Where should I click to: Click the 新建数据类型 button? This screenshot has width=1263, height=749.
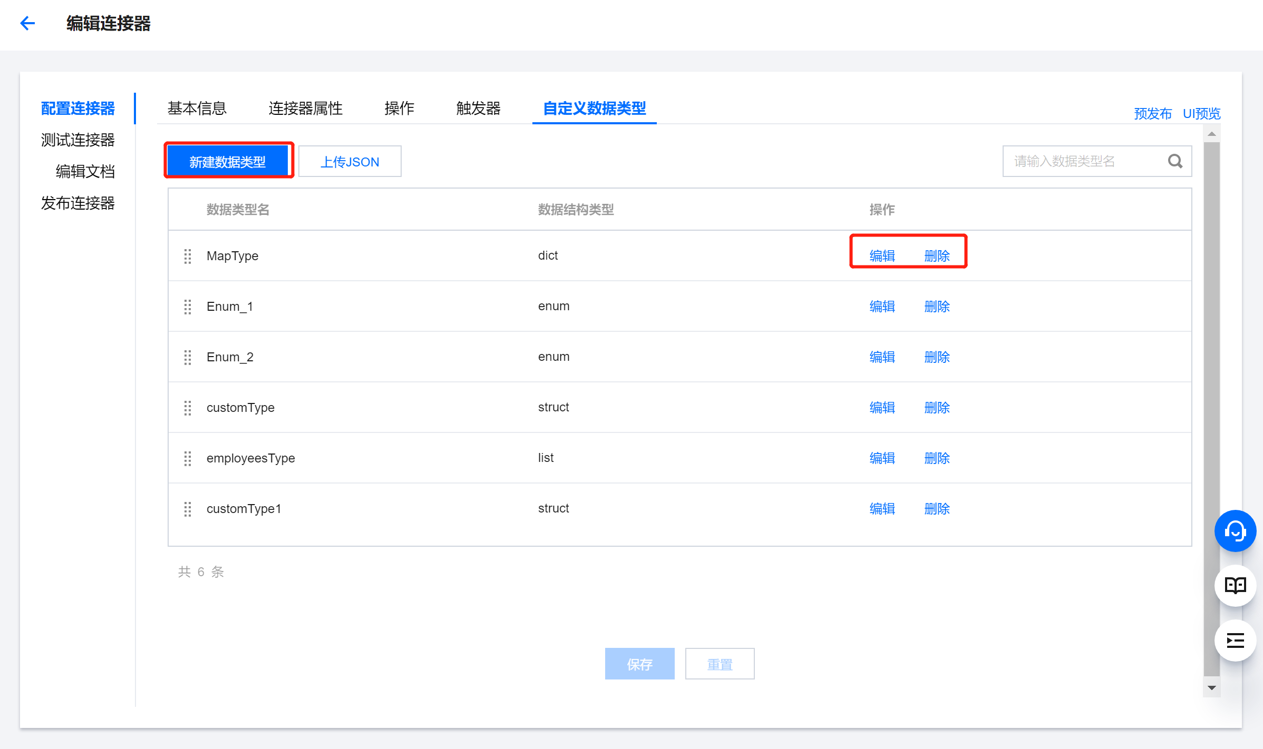[x=228, y=162]
